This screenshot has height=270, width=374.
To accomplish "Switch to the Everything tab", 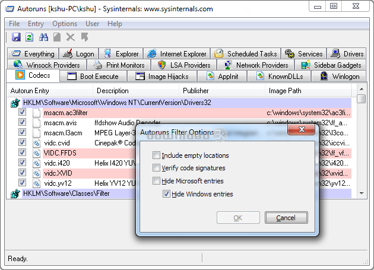I will (33, 53).
